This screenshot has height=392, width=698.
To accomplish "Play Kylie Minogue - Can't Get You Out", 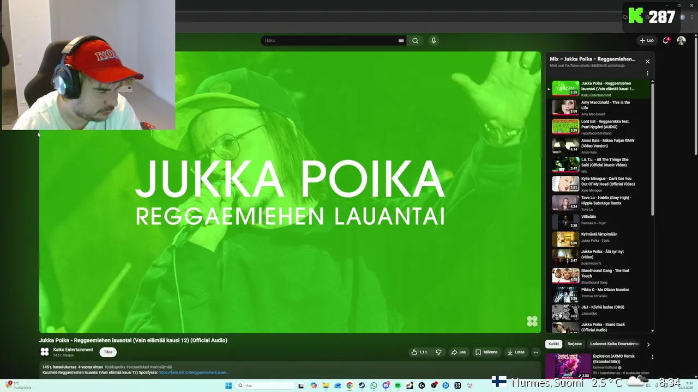I will [600, 184].
